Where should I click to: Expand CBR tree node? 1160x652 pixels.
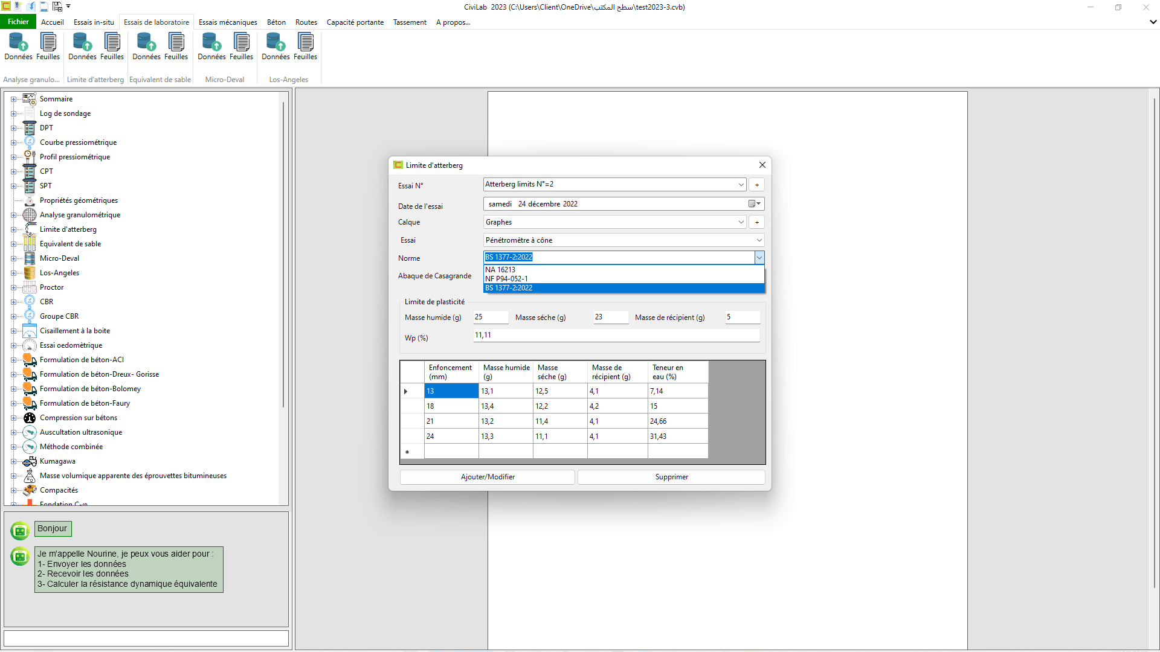click(x=13, y=302)
